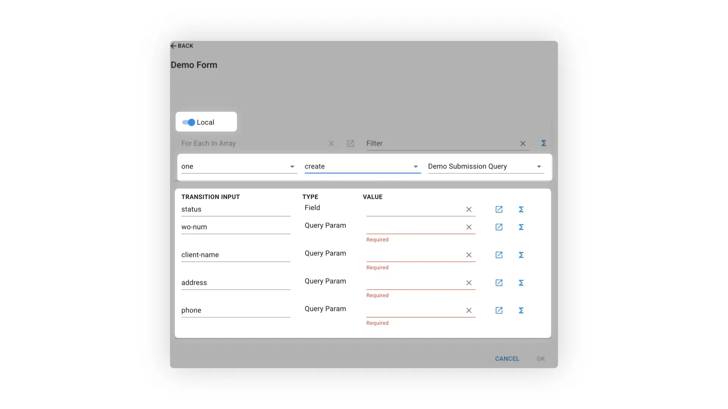Clear the wo-num value field
Screen dimensions: 728x409
pyautogui.click(x=469, y=227)
